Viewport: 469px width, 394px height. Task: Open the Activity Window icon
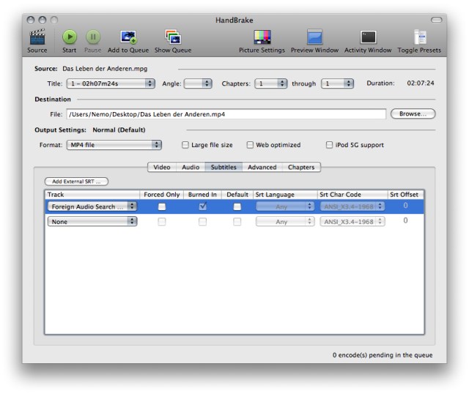[368, 37]
